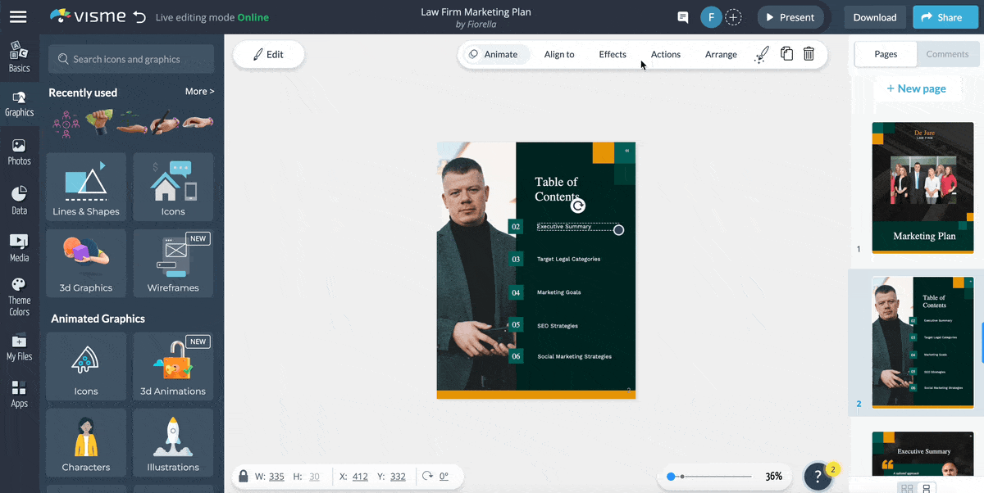Switch to the Comments tab
This screenshot has height=493, width=984.
click(x=947, y=54)
